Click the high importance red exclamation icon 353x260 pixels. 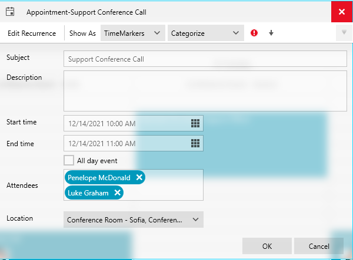[x=254, y=33]
